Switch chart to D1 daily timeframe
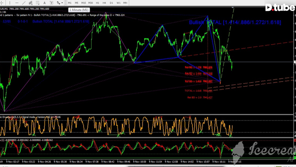This screenshot has width=296, height=167. [111, 3]
